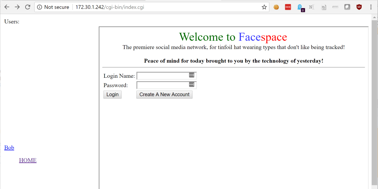
Task: Open Bob's user profile link
Action: [x=9, y=148]
